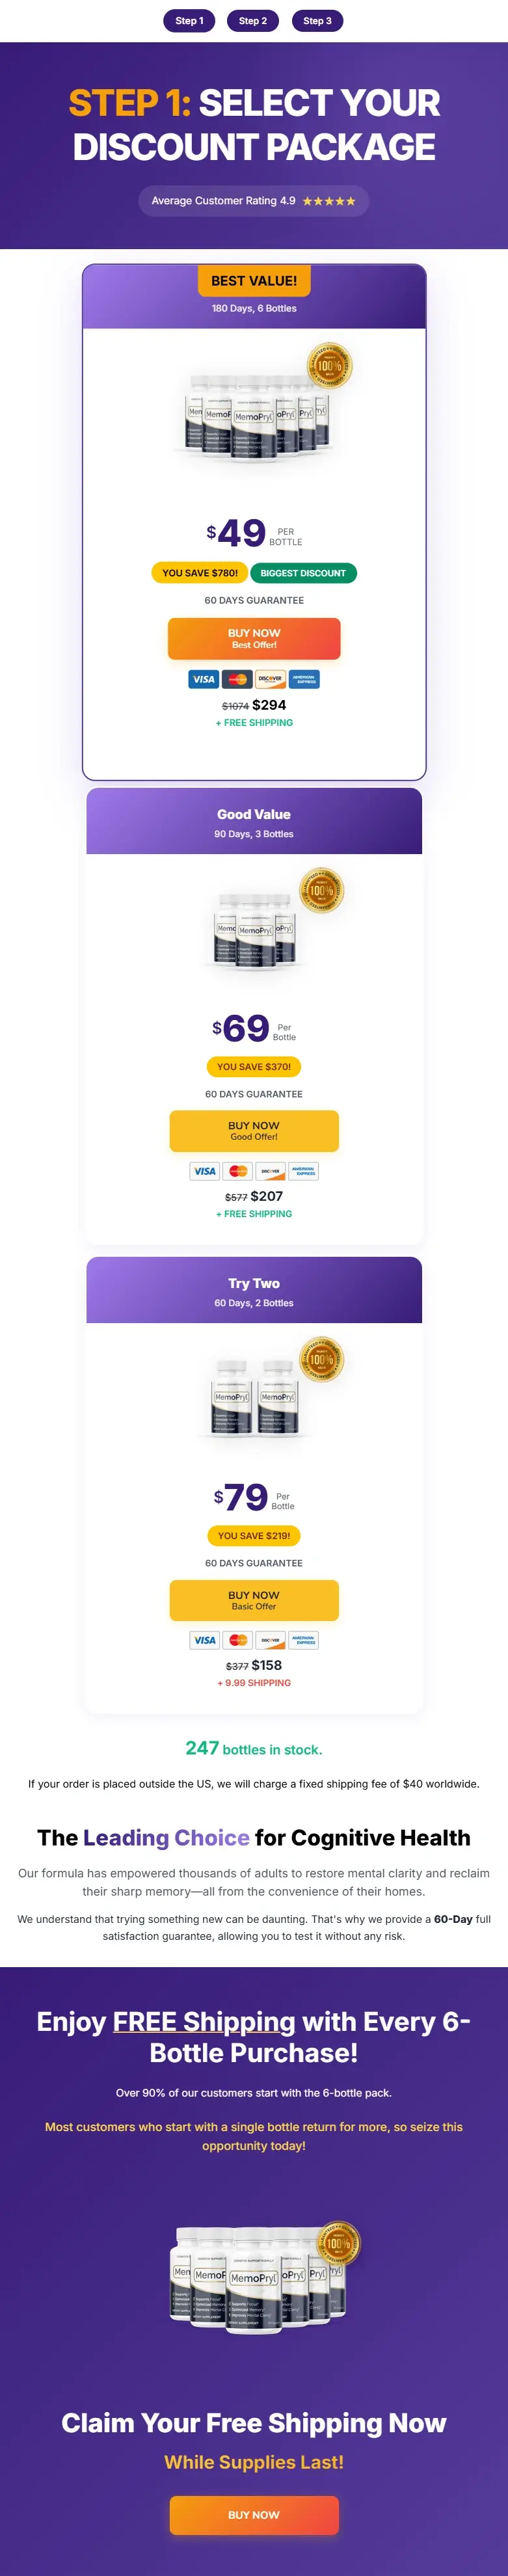Image resolution: width=508 pixels, height=2576 pixels.
Task: Click the BUY NOW button under Claim Your Free Shipping
Action: [x=253, y=2514]
